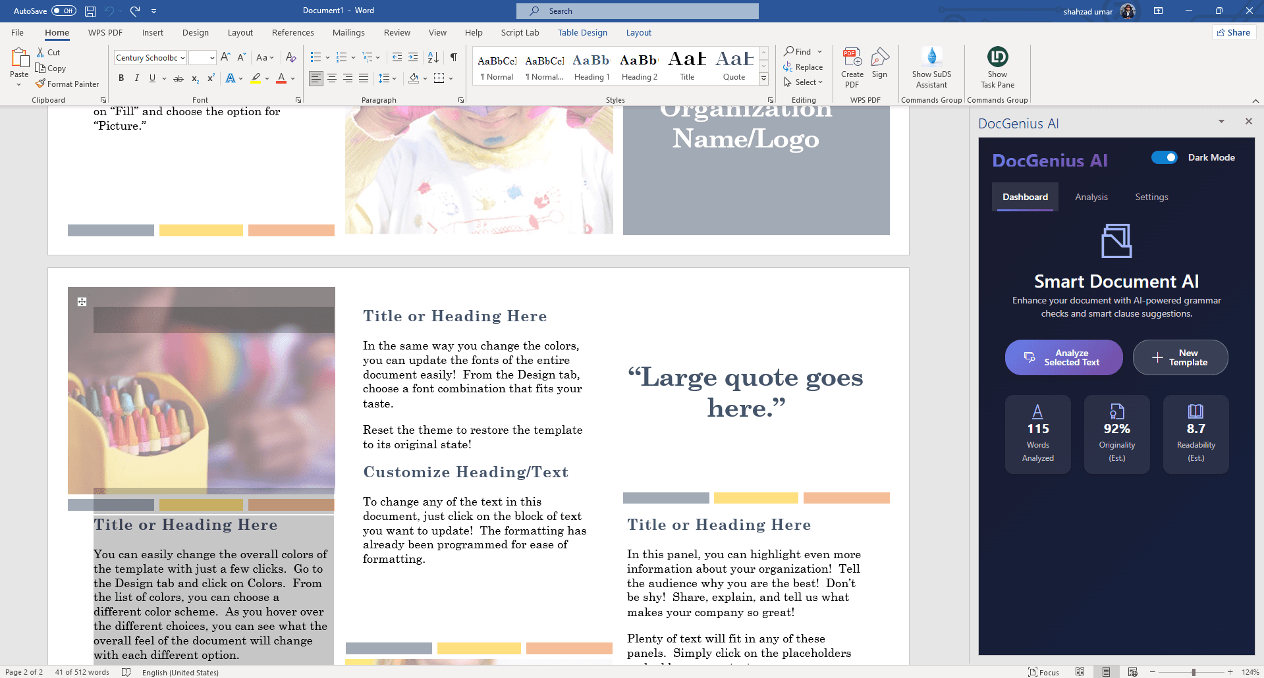This screenshot has width=1264, height=678.
Task: Open the Table Design tab
Action: click(x=582, y=32)
